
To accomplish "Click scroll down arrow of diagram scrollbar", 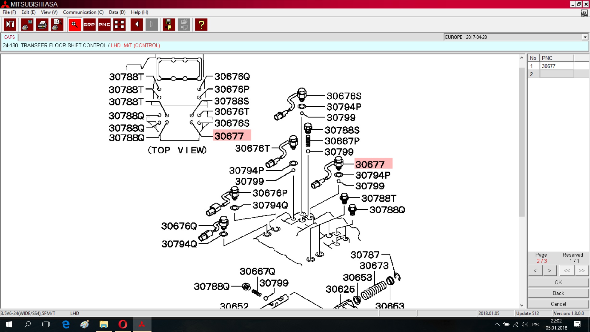I will click(x=521, y=305).
